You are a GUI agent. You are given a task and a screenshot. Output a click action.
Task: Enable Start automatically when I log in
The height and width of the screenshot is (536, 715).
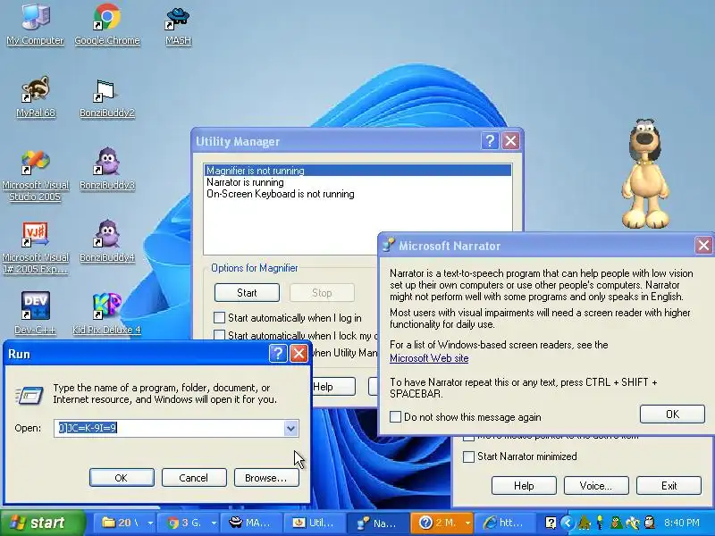(219, 317)
